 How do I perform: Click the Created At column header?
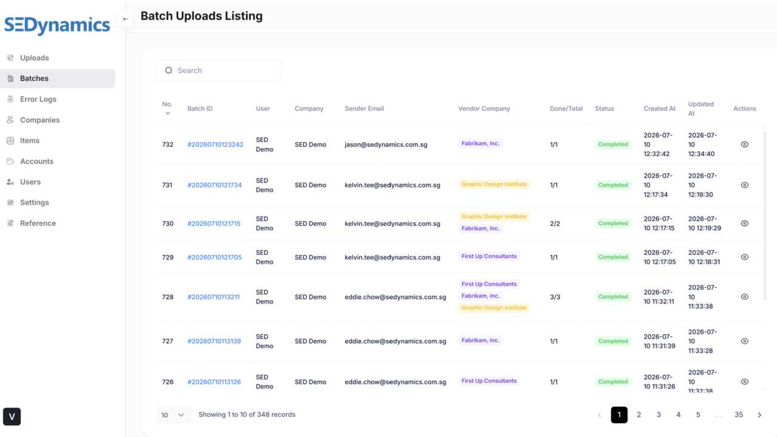pos(659,109)
